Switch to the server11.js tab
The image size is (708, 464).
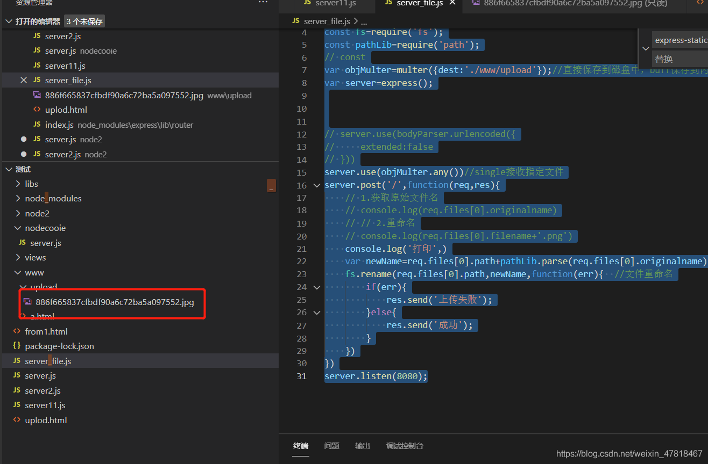tap(335, 3)
